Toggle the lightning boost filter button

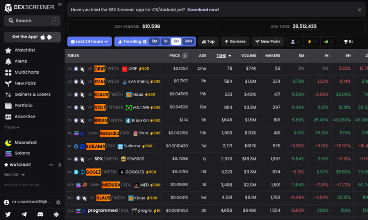point(312,42)
